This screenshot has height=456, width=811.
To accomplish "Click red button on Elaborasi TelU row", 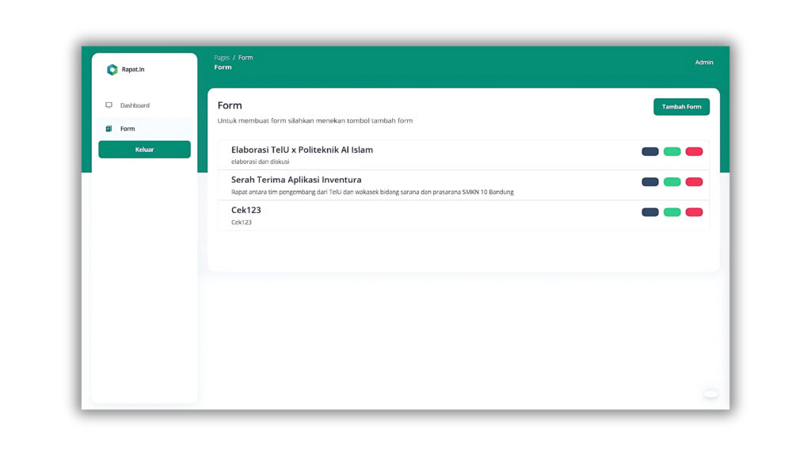I will pos(694,151).
